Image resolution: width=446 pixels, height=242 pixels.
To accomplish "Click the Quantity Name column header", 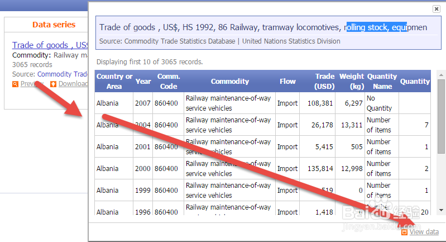I will pyautogui.click(x=382, y=81).
